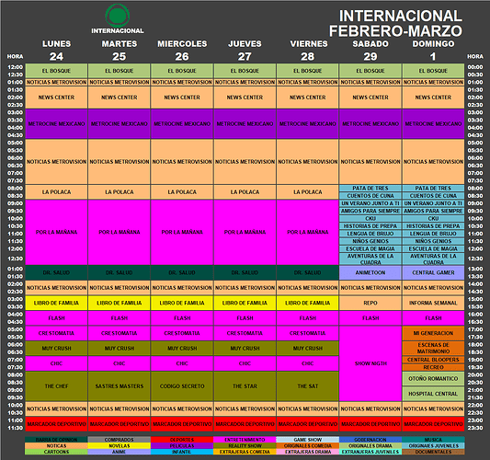Click the PELICULAS legend swatch
This screenshot has width=490, height=460.
[x=182, y=445]
